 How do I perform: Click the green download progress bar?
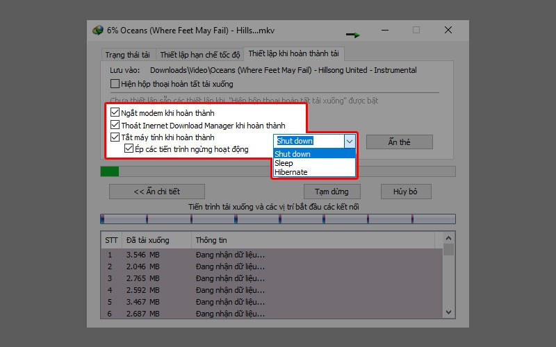(x=277, y=171)
